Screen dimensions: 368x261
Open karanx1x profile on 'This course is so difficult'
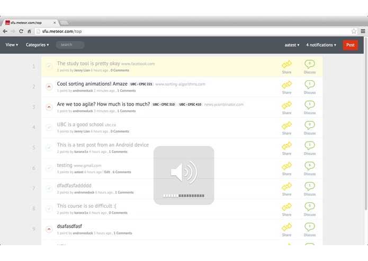click(x=81, y=213)
